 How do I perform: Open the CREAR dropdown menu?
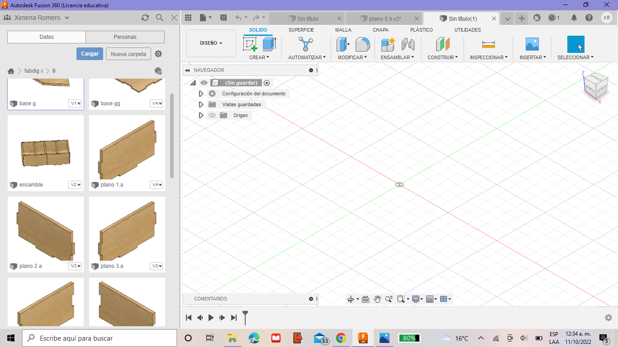pyautogui.click(x=259, y=57)
